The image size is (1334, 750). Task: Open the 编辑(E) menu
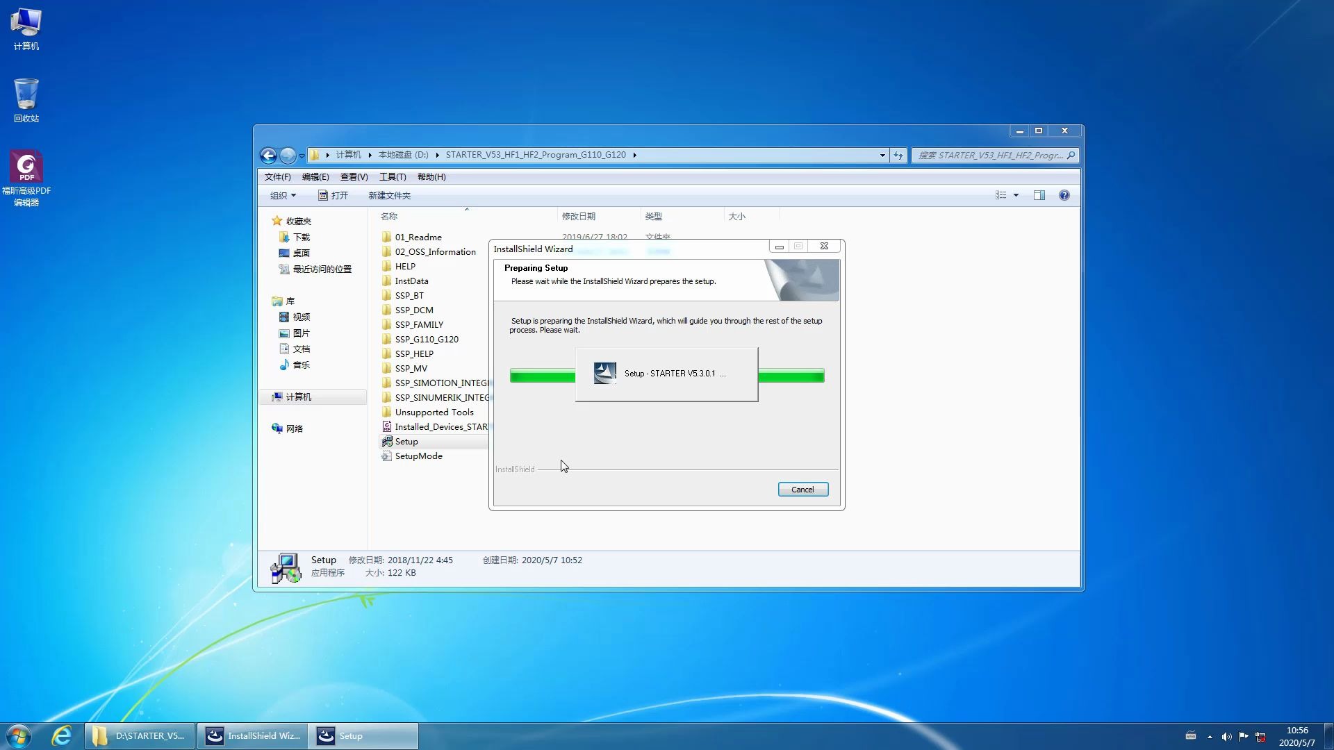pos(315,176)
